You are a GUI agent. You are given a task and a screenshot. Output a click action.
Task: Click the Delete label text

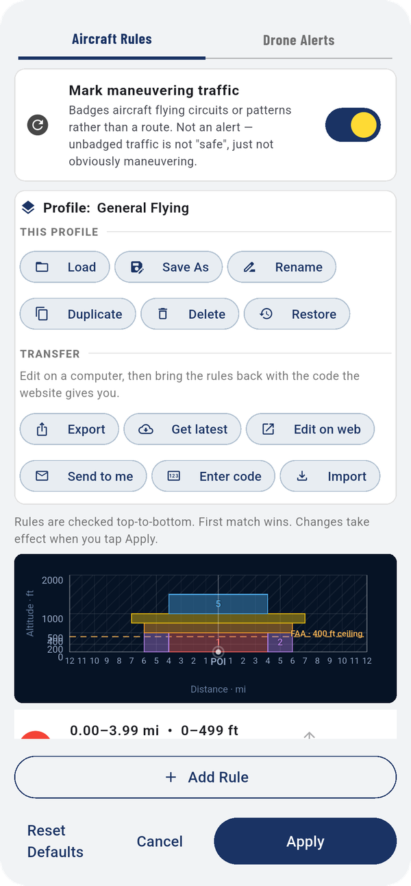(x=207, y=314)
